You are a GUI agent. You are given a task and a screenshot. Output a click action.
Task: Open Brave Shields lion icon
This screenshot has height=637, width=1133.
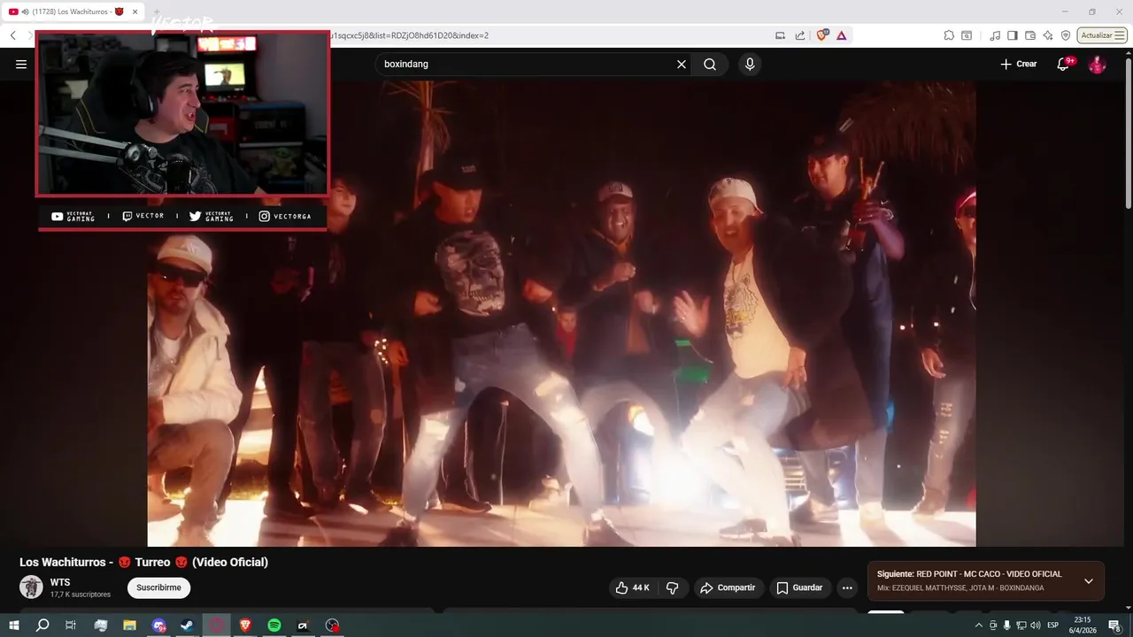(x=822, y=35)
